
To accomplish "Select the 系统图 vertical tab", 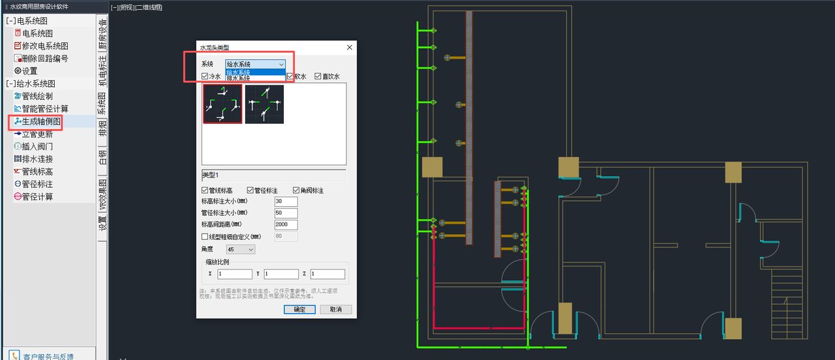I will (x=102, y=104).
